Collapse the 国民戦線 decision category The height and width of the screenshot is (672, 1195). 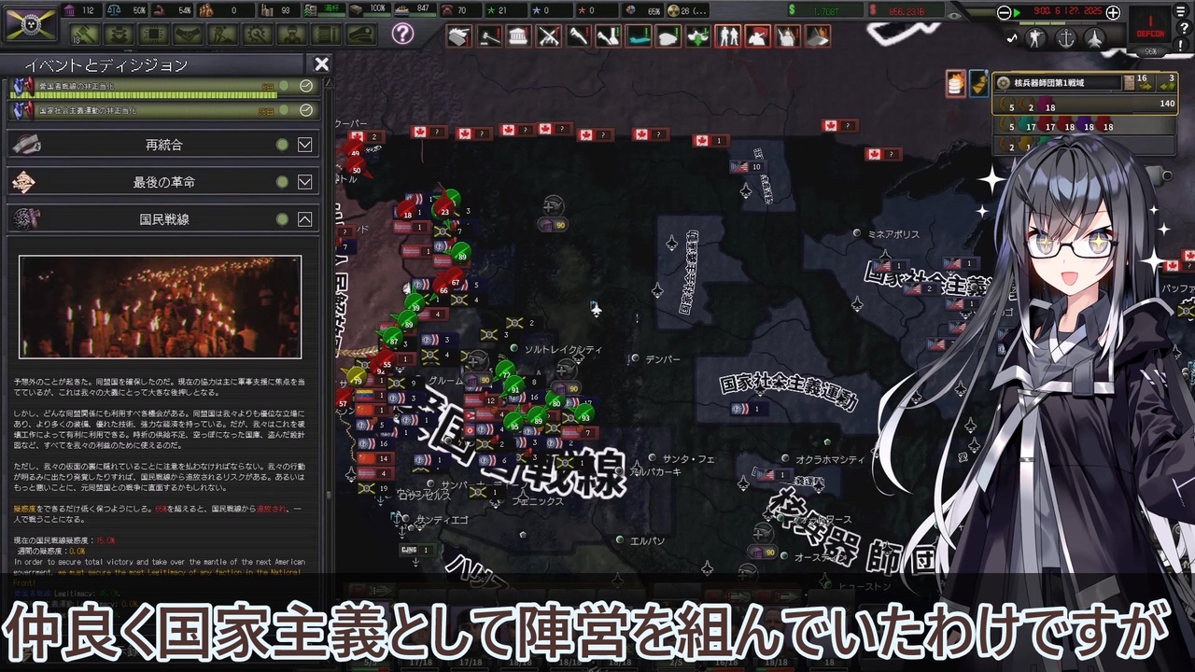click(304, 219)
